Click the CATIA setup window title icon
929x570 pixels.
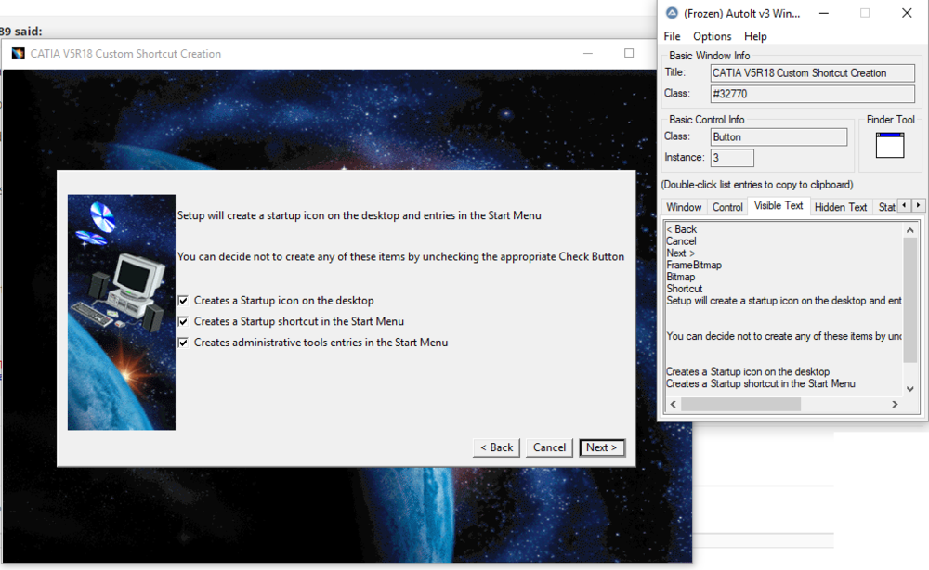[x=19, y=53]
